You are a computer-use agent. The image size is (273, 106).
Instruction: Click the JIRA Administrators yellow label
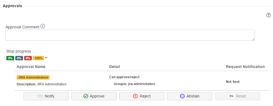[33, 77]
